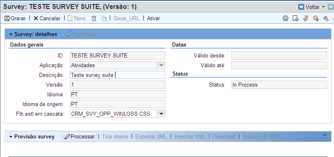Go back using the Voltar button

pos(309,7)
